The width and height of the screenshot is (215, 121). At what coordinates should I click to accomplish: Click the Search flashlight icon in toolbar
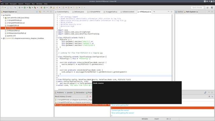click(57, 7)
